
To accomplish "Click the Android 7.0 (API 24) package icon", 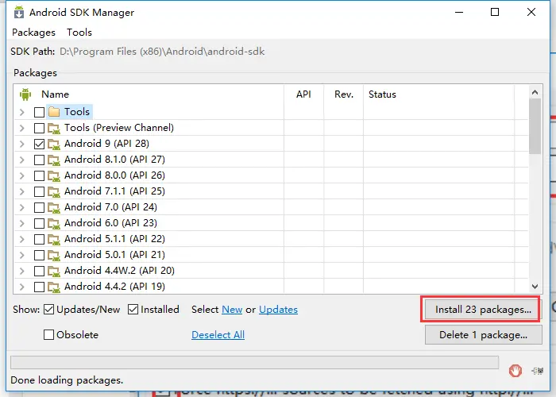I will [54, 208].
